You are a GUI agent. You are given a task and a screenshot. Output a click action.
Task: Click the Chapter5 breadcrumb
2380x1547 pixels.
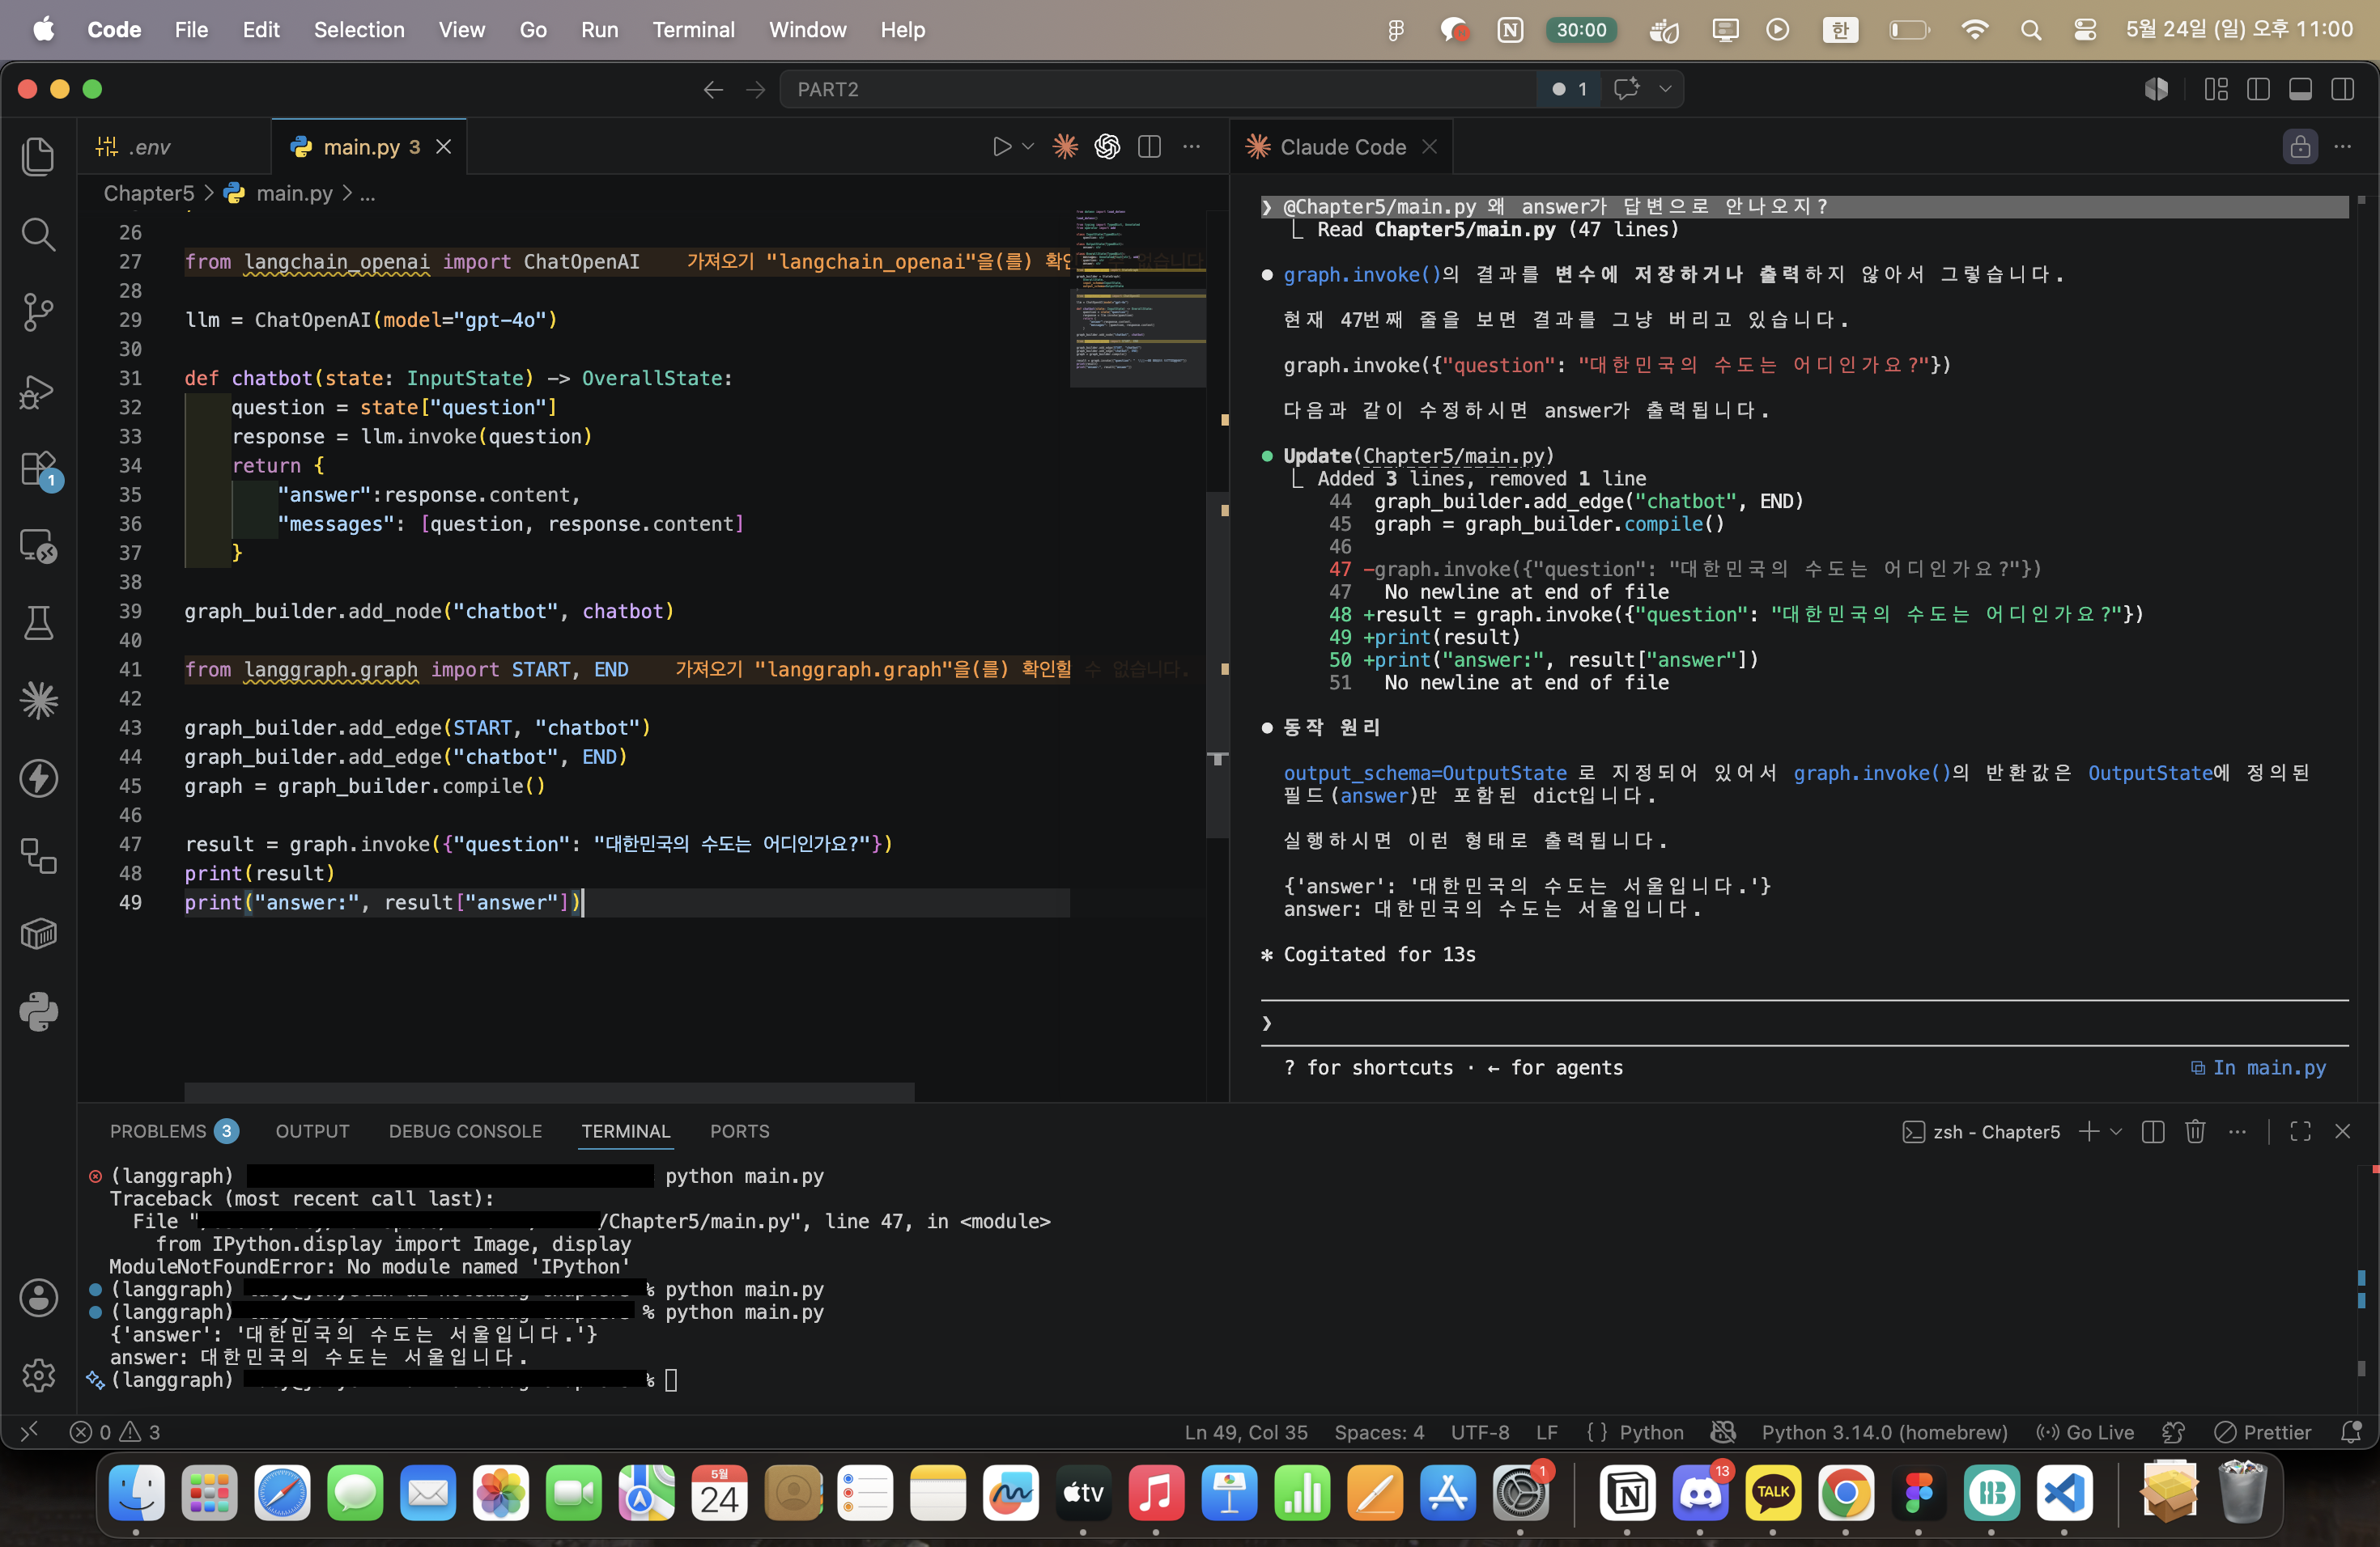(x=149, y=193)
